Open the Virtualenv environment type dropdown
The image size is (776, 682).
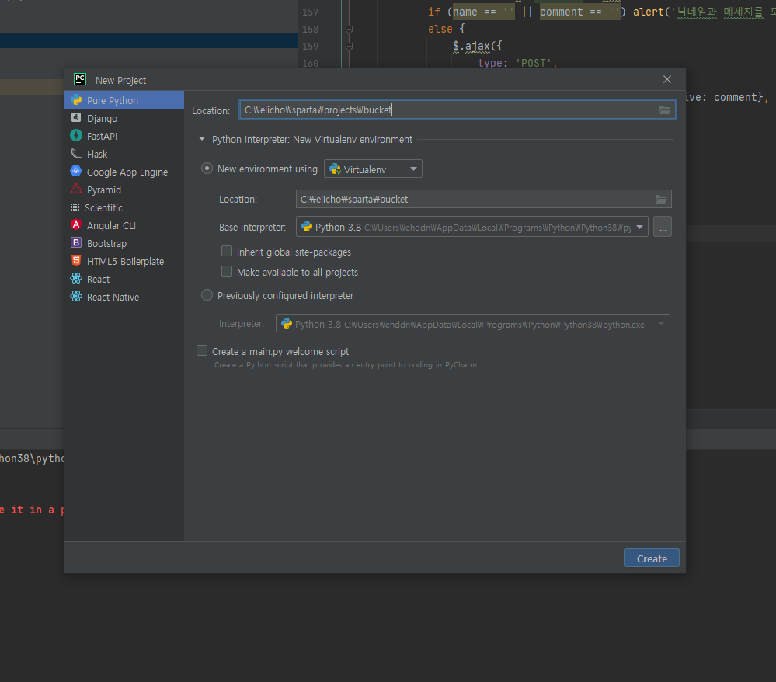click(x=373, y=169)
